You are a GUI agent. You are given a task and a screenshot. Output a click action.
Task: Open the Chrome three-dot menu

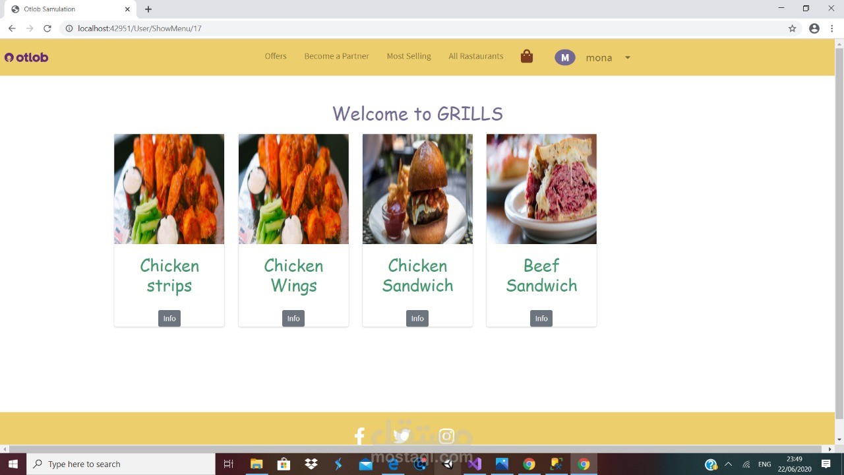click(833, 28)
